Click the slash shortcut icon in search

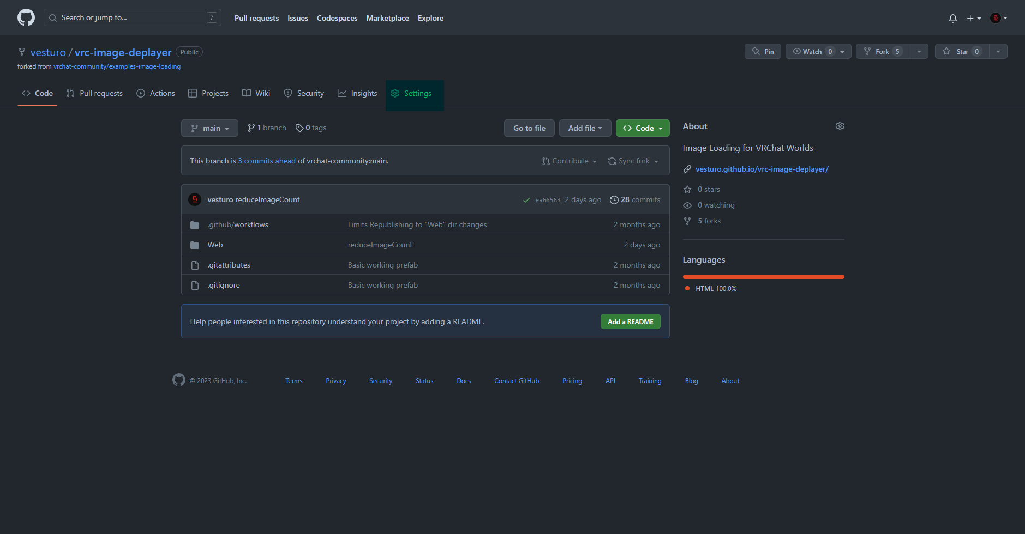tap(212, 18)
